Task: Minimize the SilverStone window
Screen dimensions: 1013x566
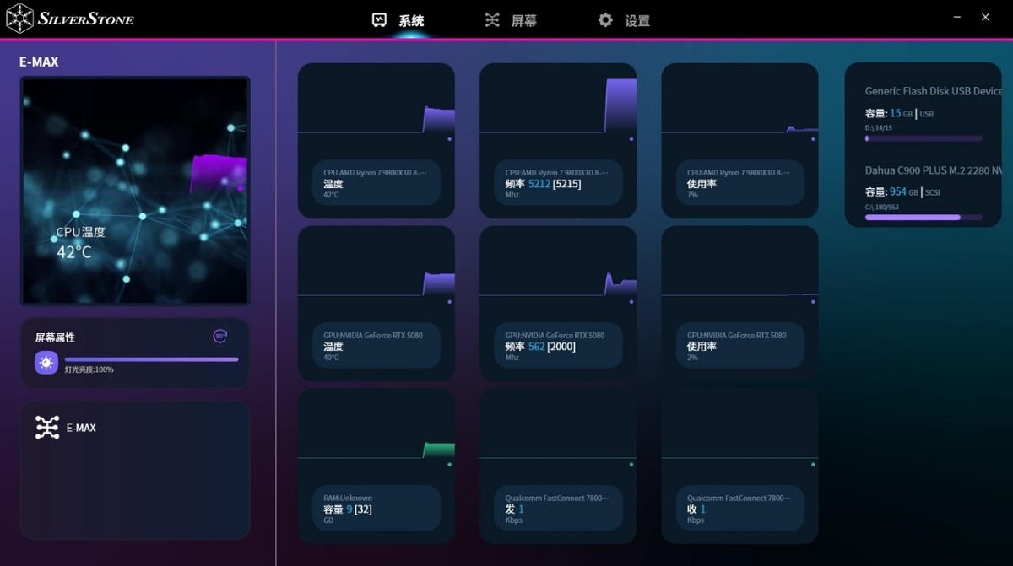Action: [956, 18]
